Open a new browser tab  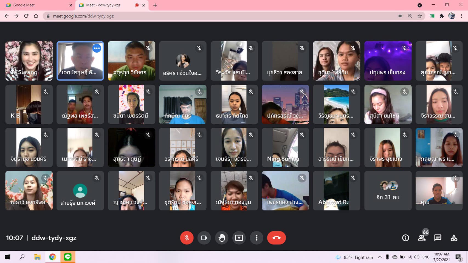155,5
